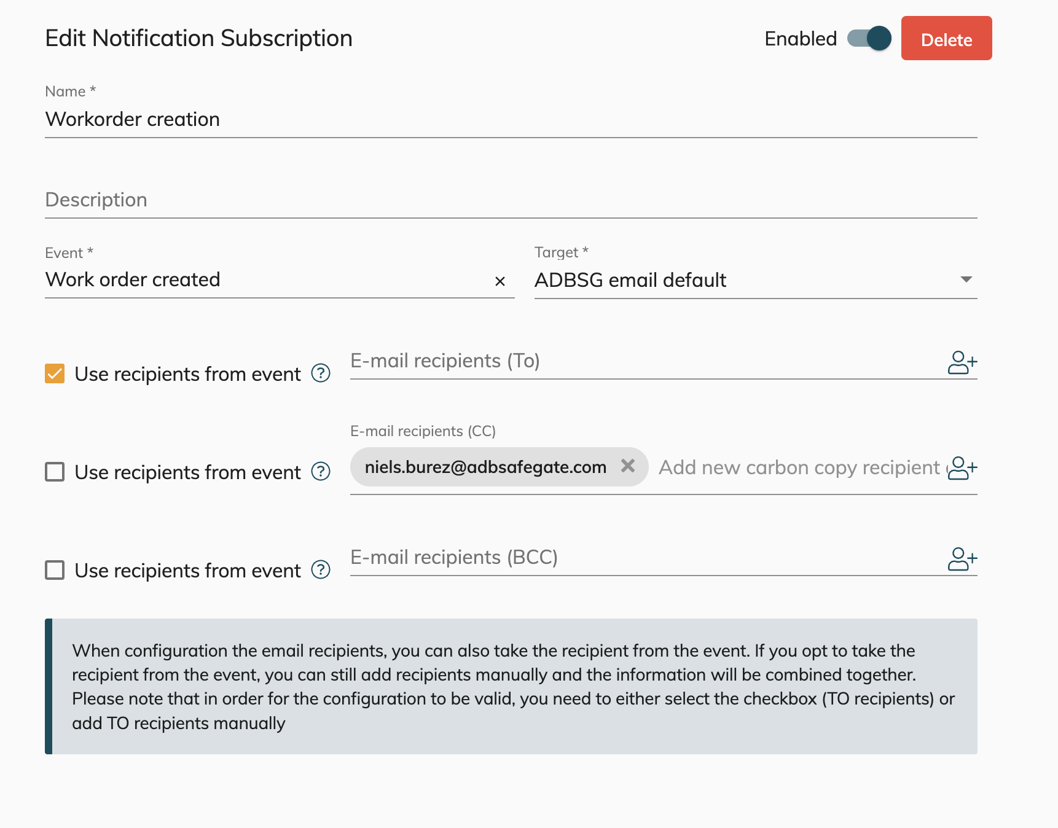The image size is (1058, 828).
Task: Delete this notification subscription
Action: point(946,39)
